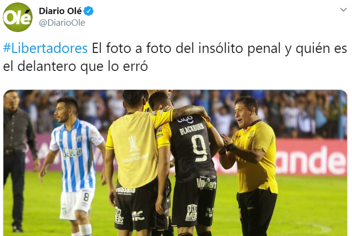Screen dimensions: 352x236
Task: Click the VillaSanta sponsor on black shorts
Action: pos(207,184)
